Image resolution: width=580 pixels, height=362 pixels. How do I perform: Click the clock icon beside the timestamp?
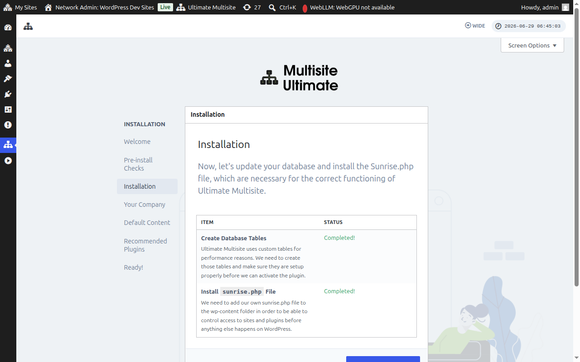pos(498,26)
